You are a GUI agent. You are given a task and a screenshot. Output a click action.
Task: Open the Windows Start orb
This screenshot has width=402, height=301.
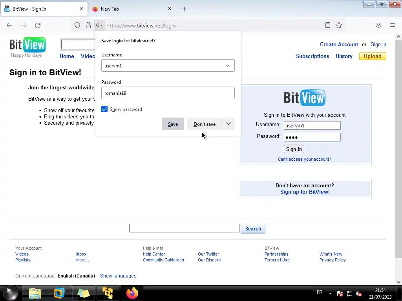click(11, 293)
